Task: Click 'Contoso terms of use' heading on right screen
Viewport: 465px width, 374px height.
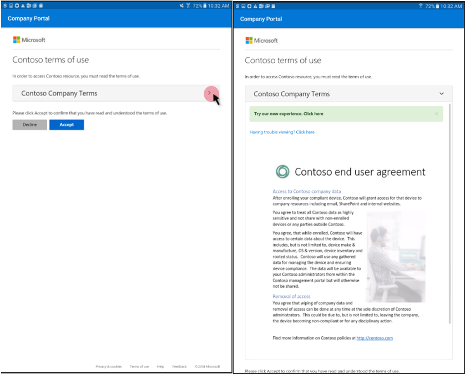Action: (x=283, y=61)
